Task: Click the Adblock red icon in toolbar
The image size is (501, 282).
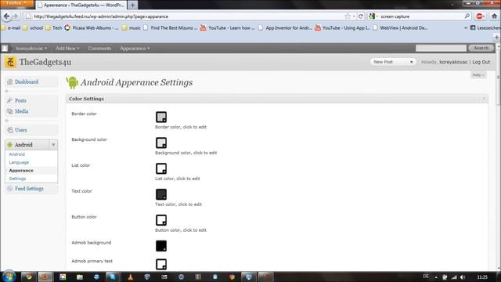Action: click(x=480, y=16)
